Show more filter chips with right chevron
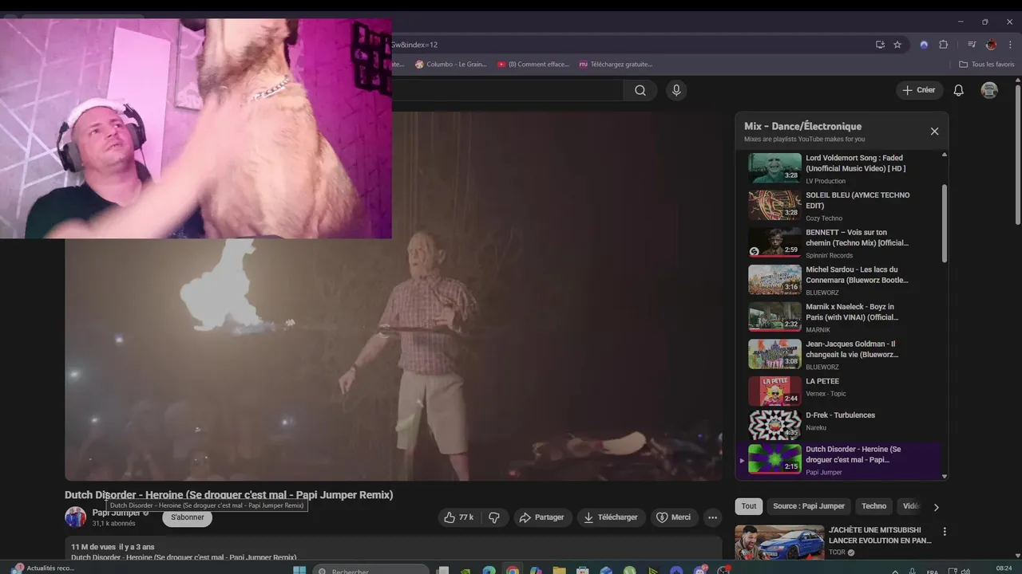This screenshot has width=1022, height=574. pos(937,506)
